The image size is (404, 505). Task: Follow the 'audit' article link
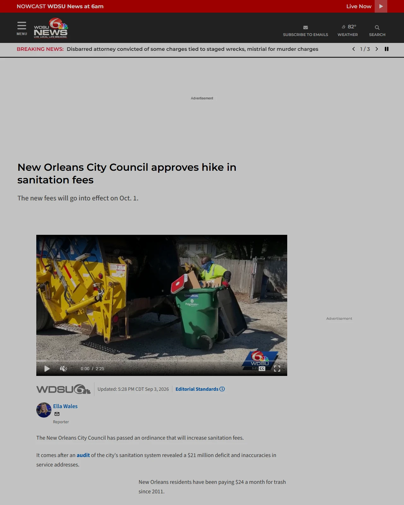pos(83,455)
